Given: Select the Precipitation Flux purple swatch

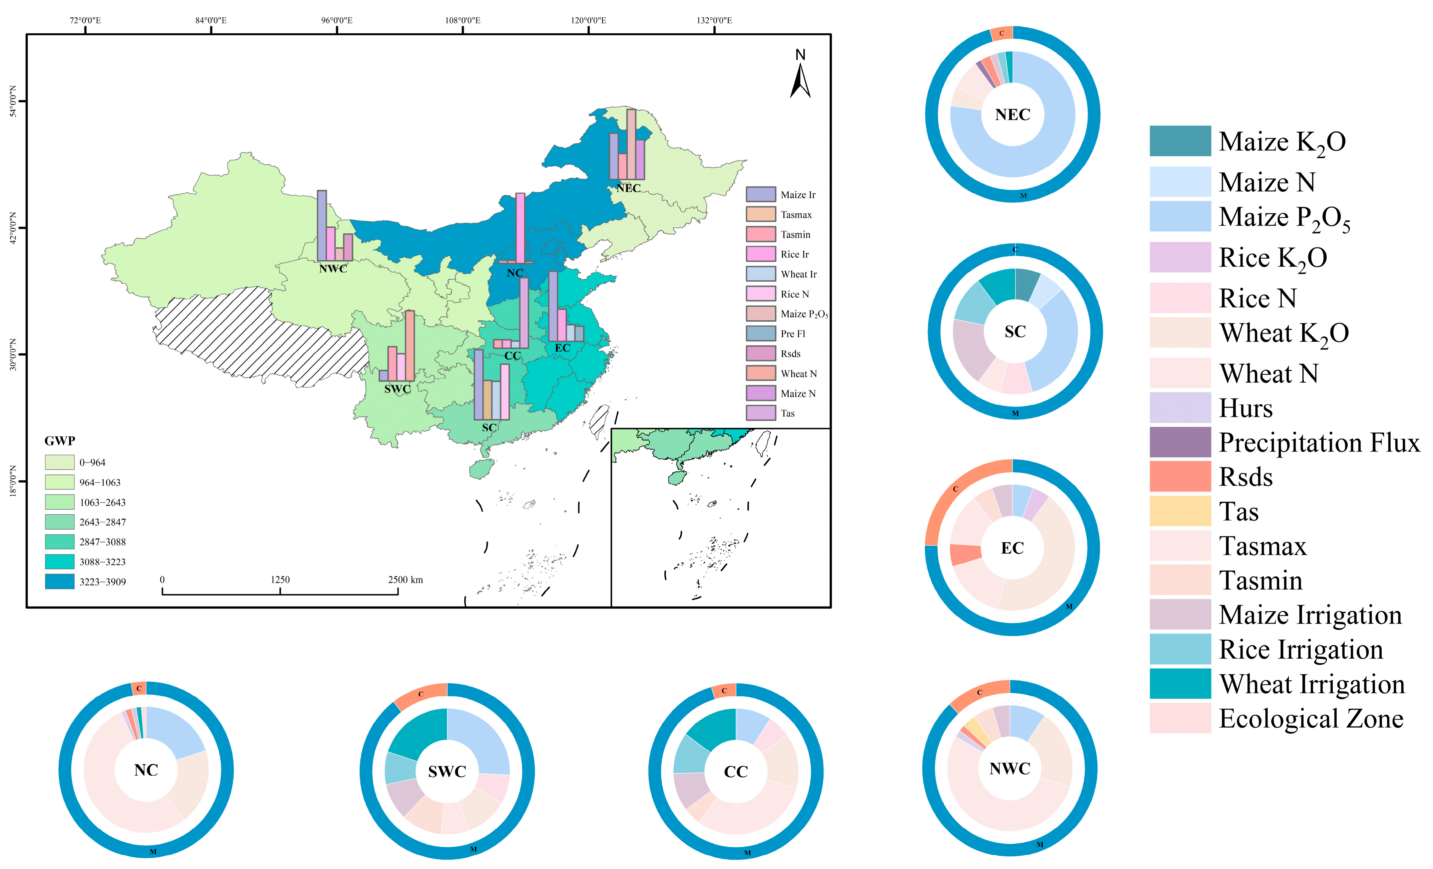Looking at the screenshot, I should tap(1180, 442).
